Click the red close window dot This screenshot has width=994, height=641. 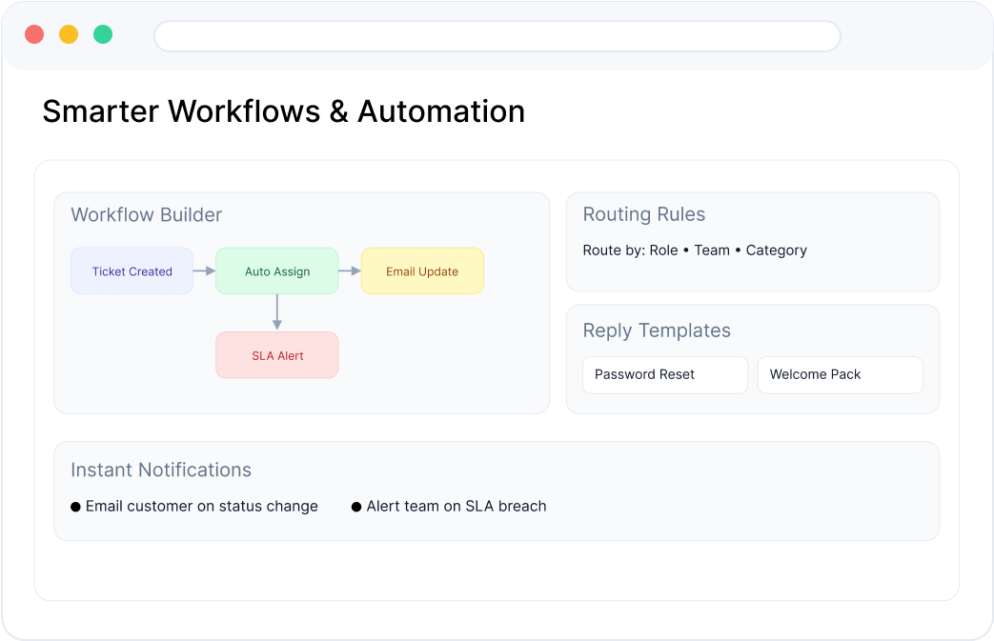[x=34, y=34]
